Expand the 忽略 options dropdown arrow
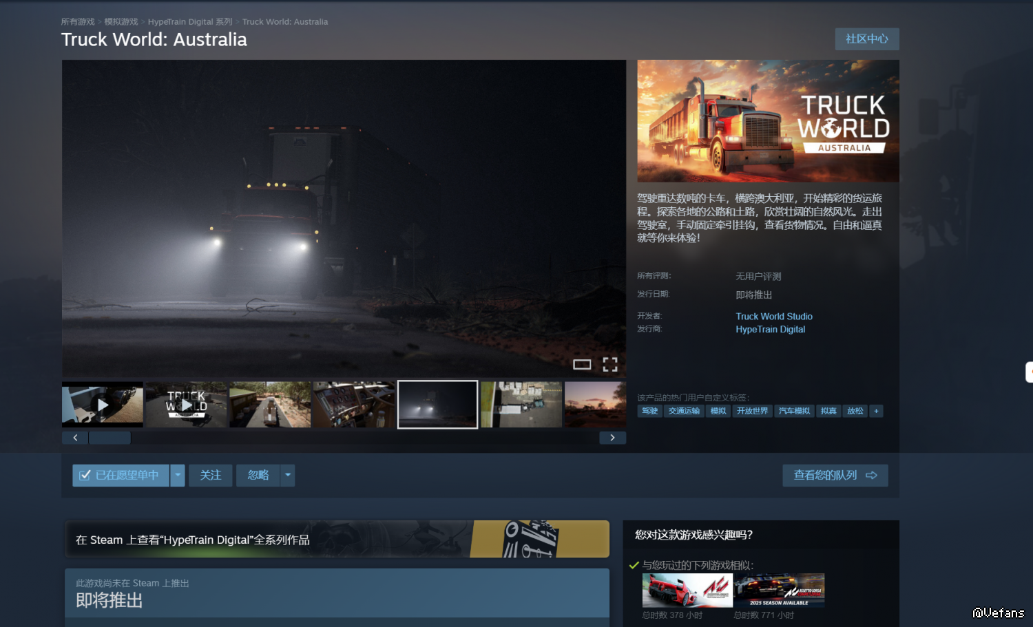Screen dimensions: 1033x627 tap(288, 476)
